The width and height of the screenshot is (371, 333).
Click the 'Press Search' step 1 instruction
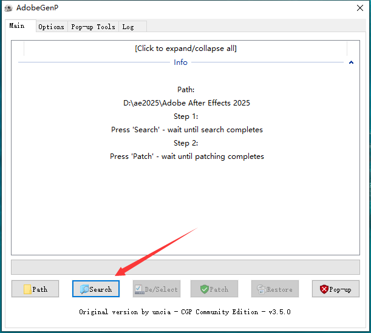coord(187,130)
